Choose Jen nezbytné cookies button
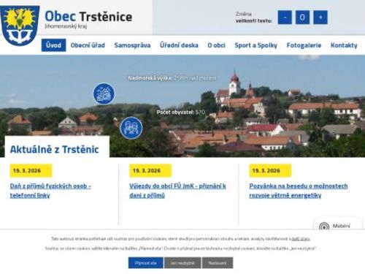Screen dimensions: 365x274 point(182,263)
